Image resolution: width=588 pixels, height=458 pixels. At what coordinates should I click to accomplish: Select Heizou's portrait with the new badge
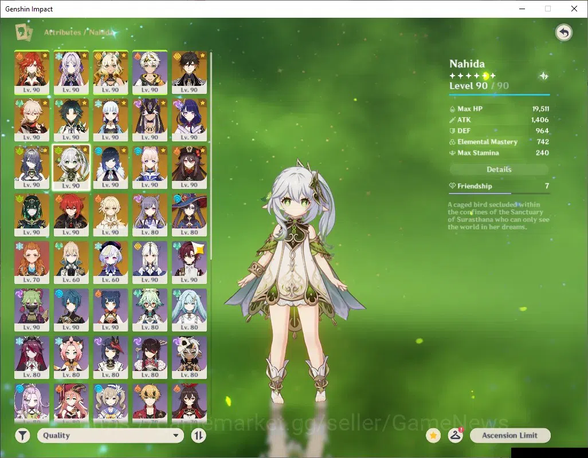(189, 263)
